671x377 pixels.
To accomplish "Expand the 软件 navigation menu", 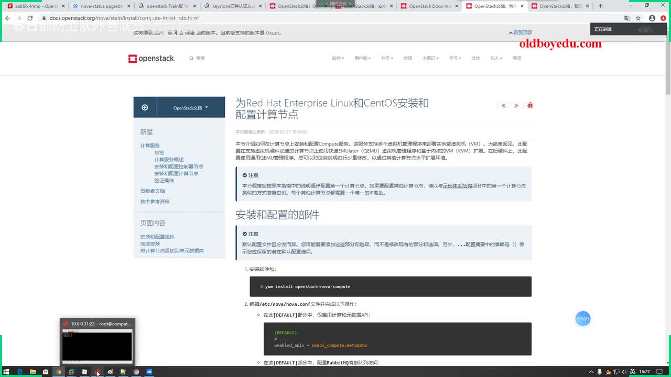I will tap(338, 58).
